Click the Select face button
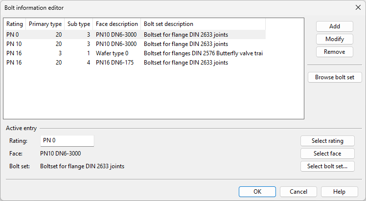366x201 pixels. coord(327,154)
